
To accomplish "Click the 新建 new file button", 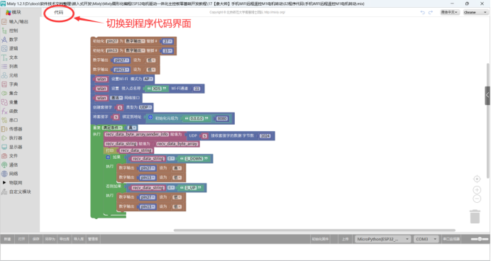I will (7, 239).
